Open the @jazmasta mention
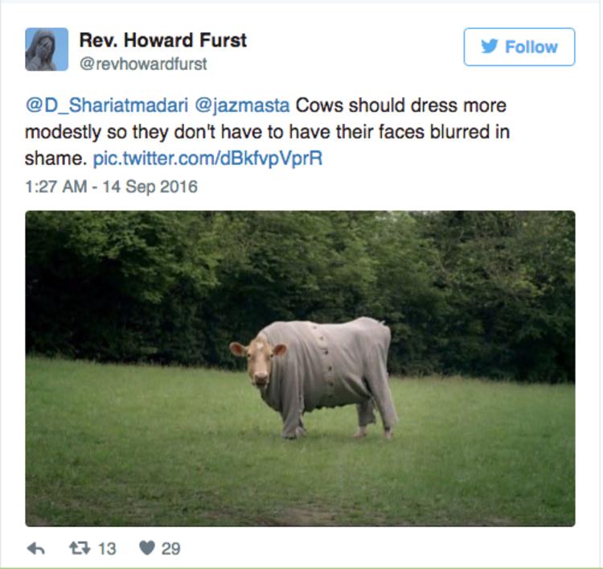 click(x=242, y=105)
